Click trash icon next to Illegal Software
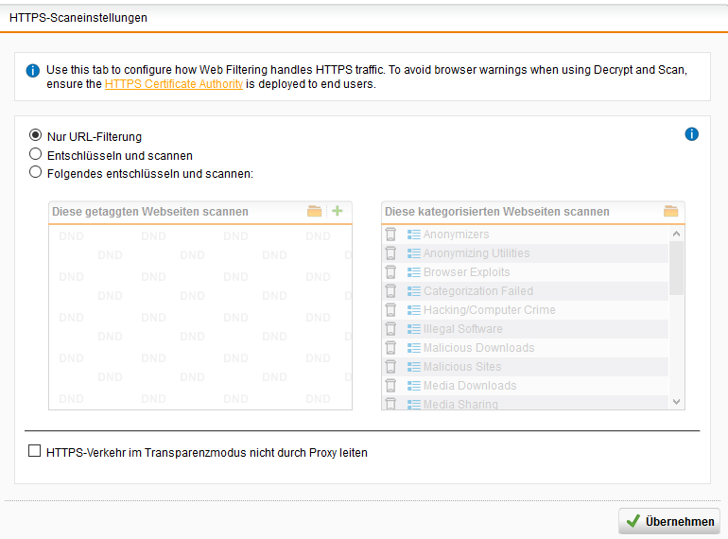The image size is (728, 539). pyautogui.click(x=391, y=329)
